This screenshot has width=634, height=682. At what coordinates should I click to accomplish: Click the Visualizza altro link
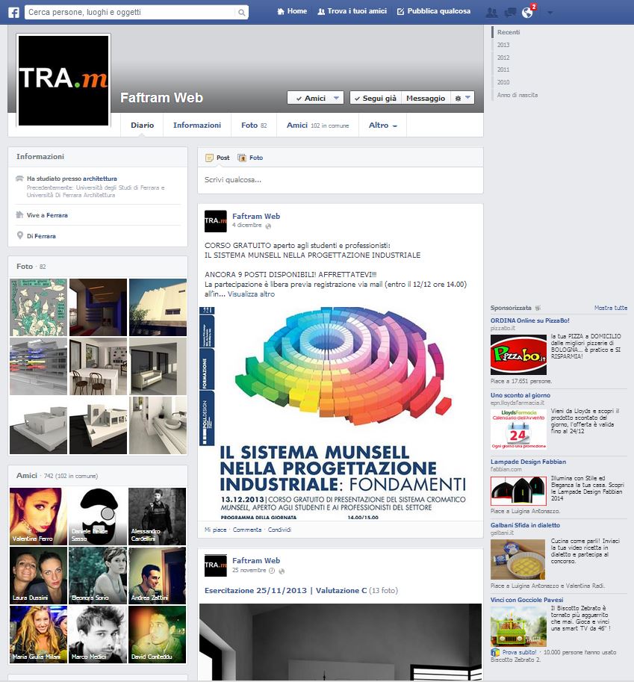(251, 294)
